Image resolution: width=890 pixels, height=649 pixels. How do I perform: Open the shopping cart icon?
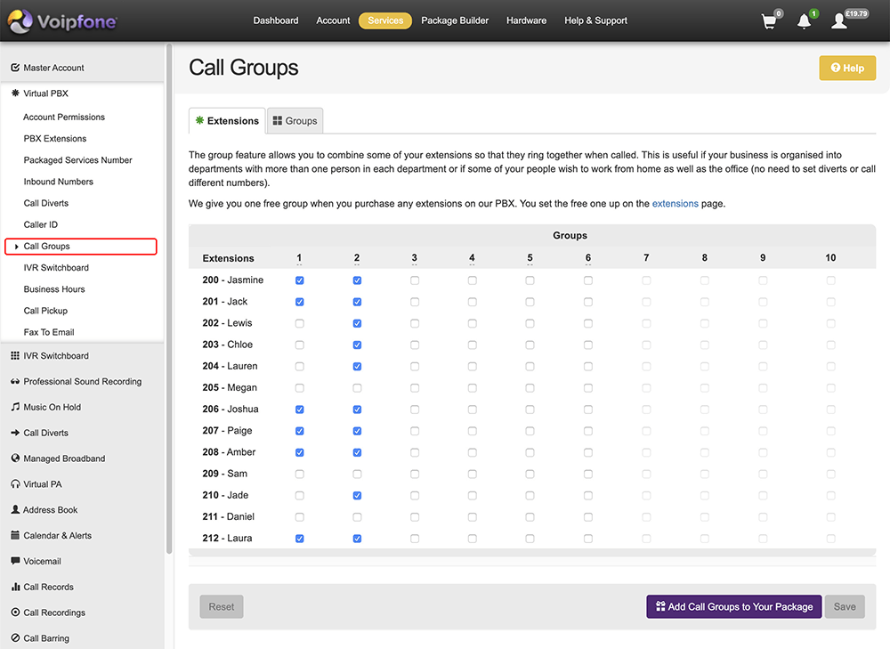point(770,21)
